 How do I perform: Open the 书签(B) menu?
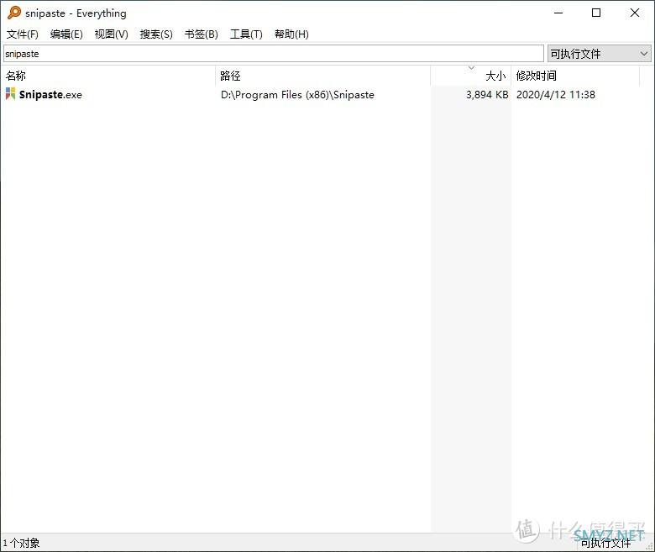coord(201,34)
